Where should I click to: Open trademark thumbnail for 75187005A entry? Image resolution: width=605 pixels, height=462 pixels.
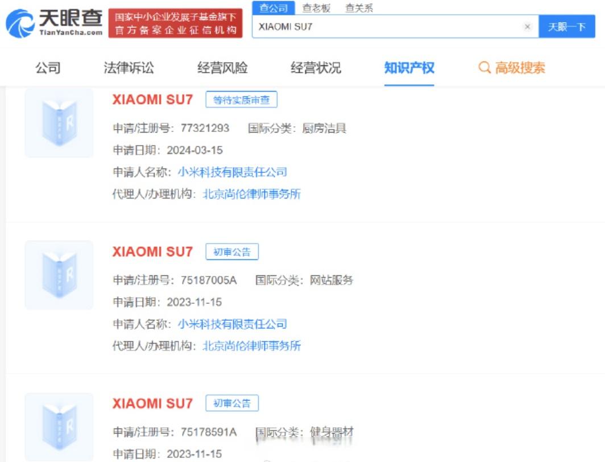(59, 275)
